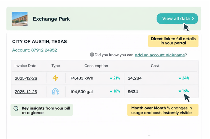
Task: Click the 21% consumption decrease arrow
Action: click(111, 79)
